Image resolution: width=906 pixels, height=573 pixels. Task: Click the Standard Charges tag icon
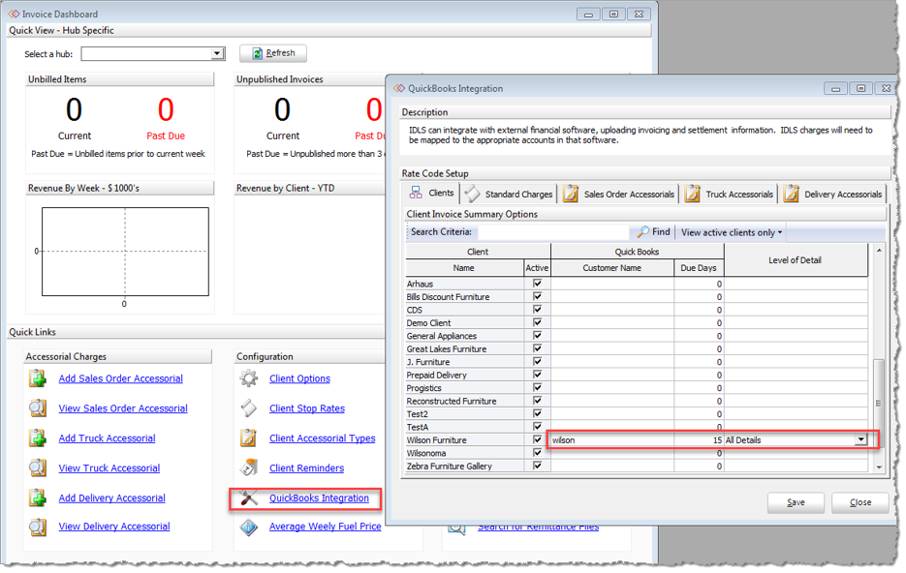click(x=472, y=194)
